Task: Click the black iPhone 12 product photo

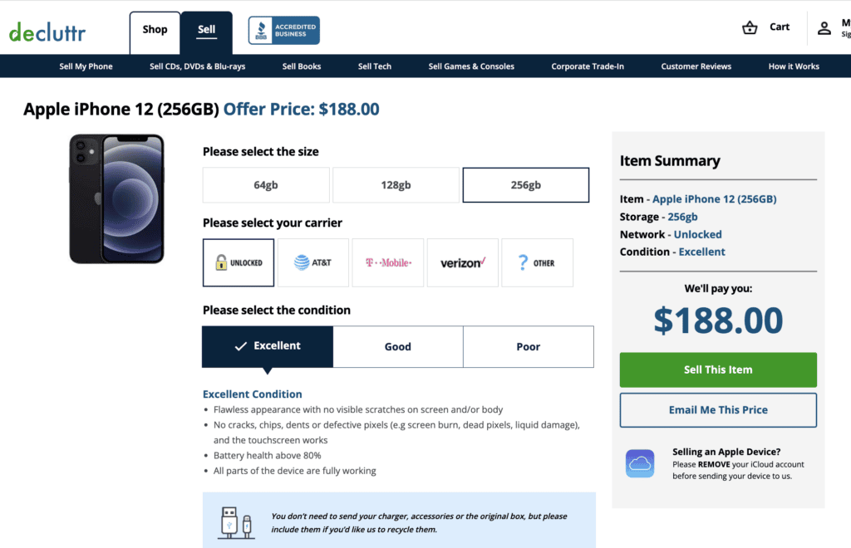Action: [116, 198]
